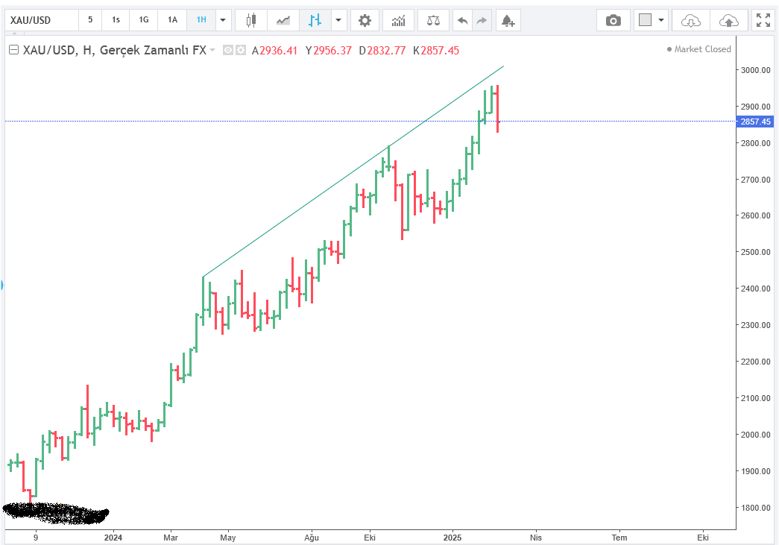Collapse the XAU/USD legend box
Image resolution: width=779 pixels, height=545 pixels.
coord(13,50)
